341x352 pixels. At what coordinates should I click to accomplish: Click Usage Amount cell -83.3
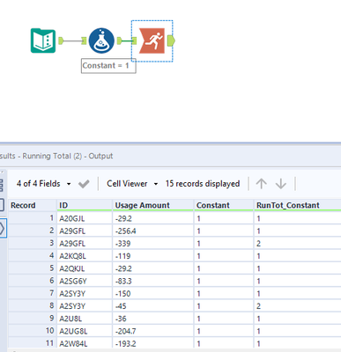pos(152,281)
